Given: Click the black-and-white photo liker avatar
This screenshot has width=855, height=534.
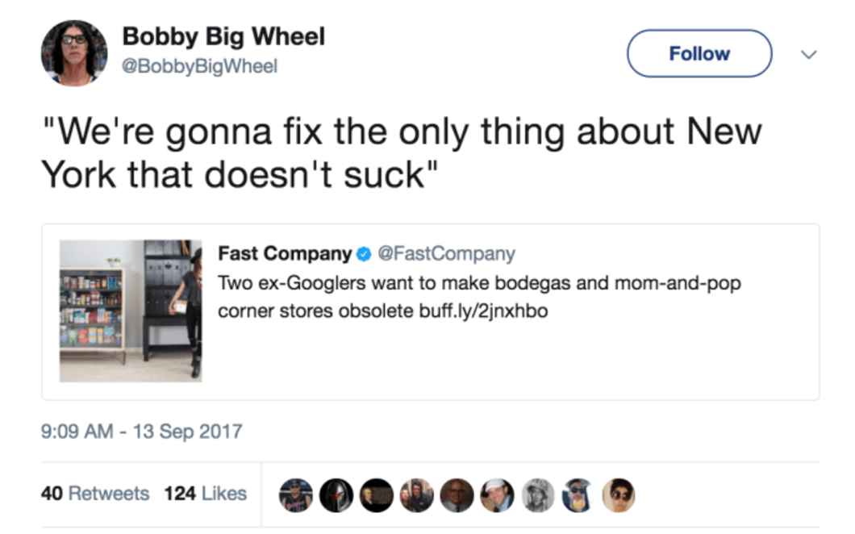Looking at the screenshot, I should click(x=537, y=494).
